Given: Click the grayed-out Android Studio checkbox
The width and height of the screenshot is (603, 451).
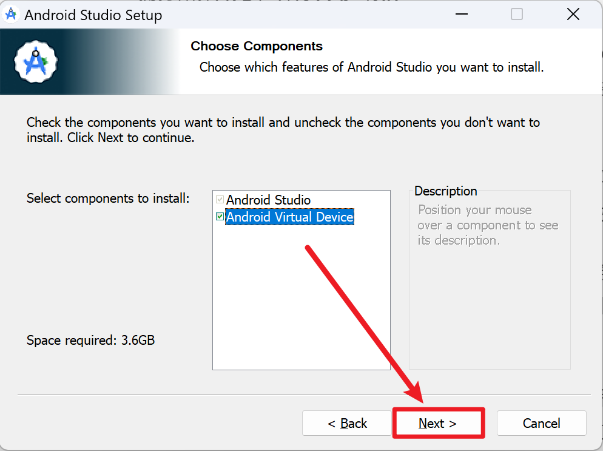Looking at the screenshot, I should tap(220, 200).
